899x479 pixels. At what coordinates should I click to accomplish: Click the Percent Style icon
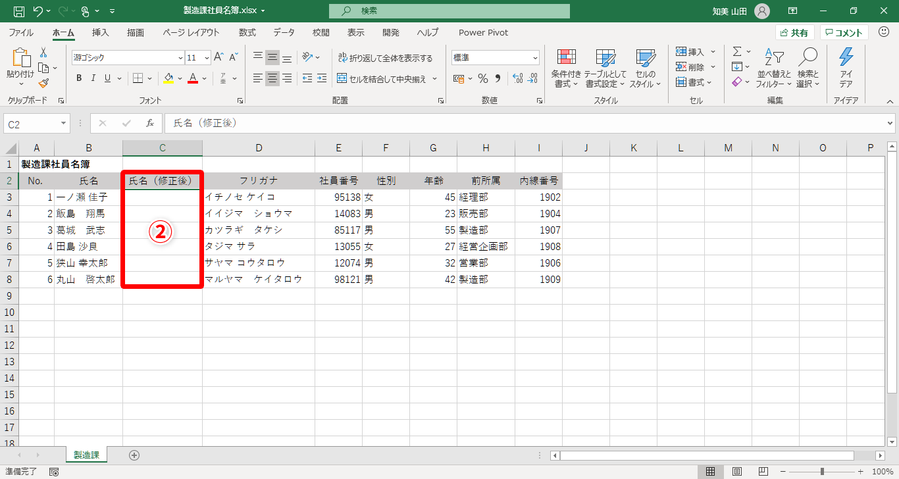click(483, 78)
